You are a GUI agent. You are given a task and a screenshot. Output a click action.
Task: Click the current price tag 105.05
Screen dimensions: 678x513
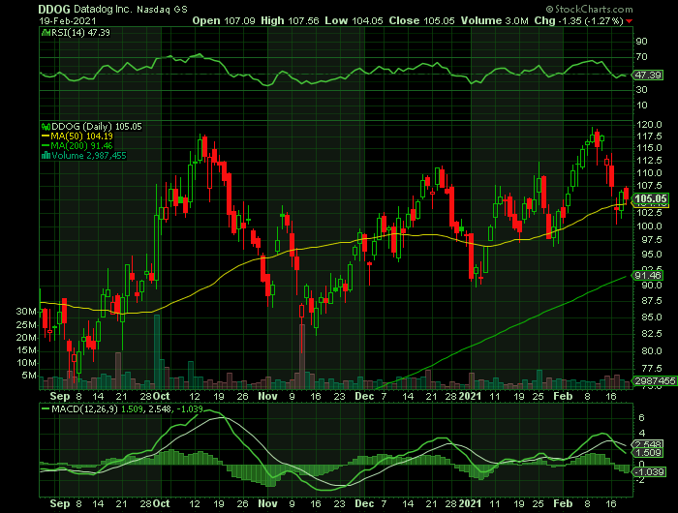tap(650, 199)
